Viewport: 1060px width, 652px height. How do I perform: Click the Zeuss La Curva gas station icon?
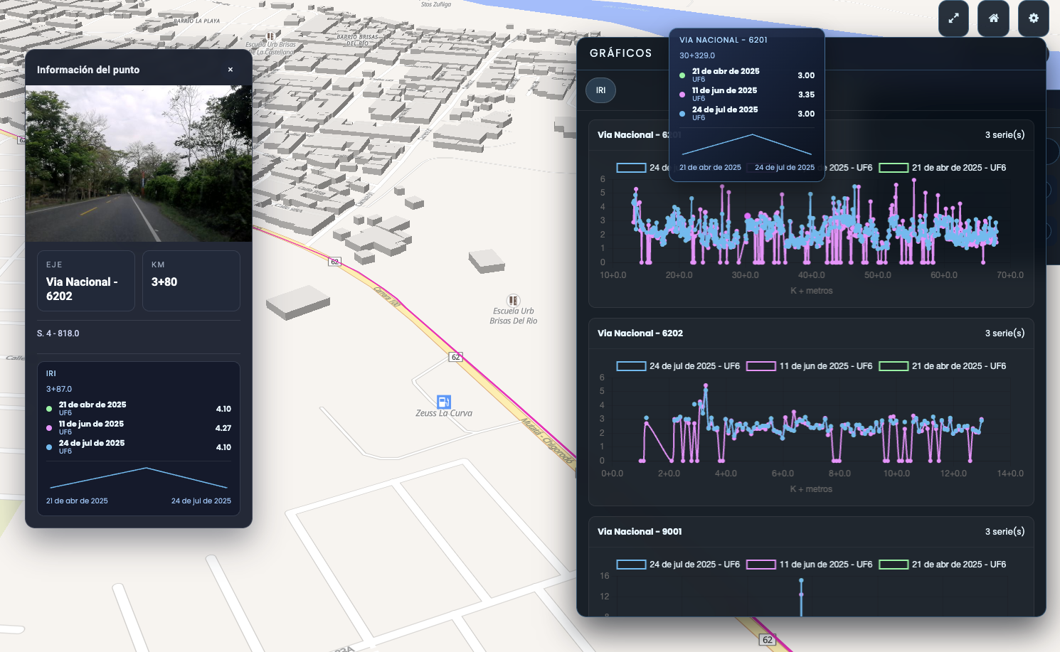tap(443, 402)
